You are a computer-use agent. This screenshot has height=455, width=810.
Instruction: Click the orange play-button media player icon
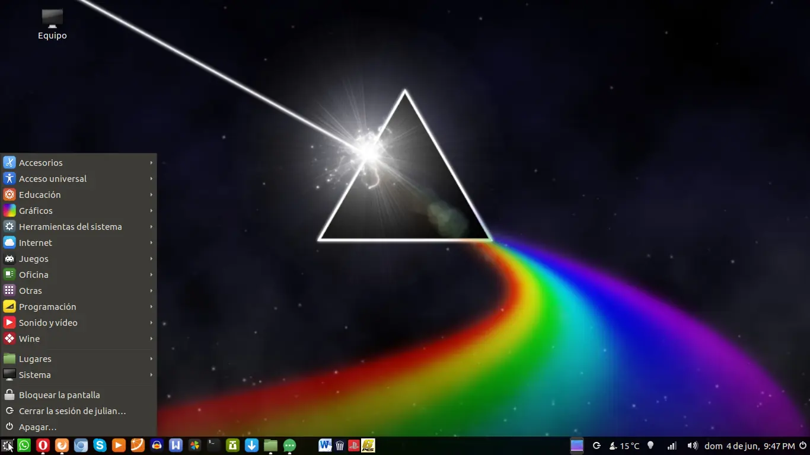click(119, 446)
